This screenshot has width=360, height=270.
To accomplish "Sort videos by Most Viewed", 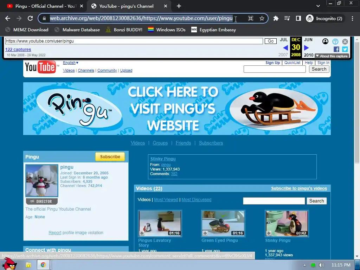I will [x=166, y=200].
